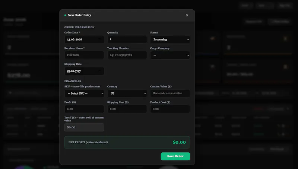Click the Profit ($) input field
Viewport: 298px width, 169px height.
[x=84, y=109]
